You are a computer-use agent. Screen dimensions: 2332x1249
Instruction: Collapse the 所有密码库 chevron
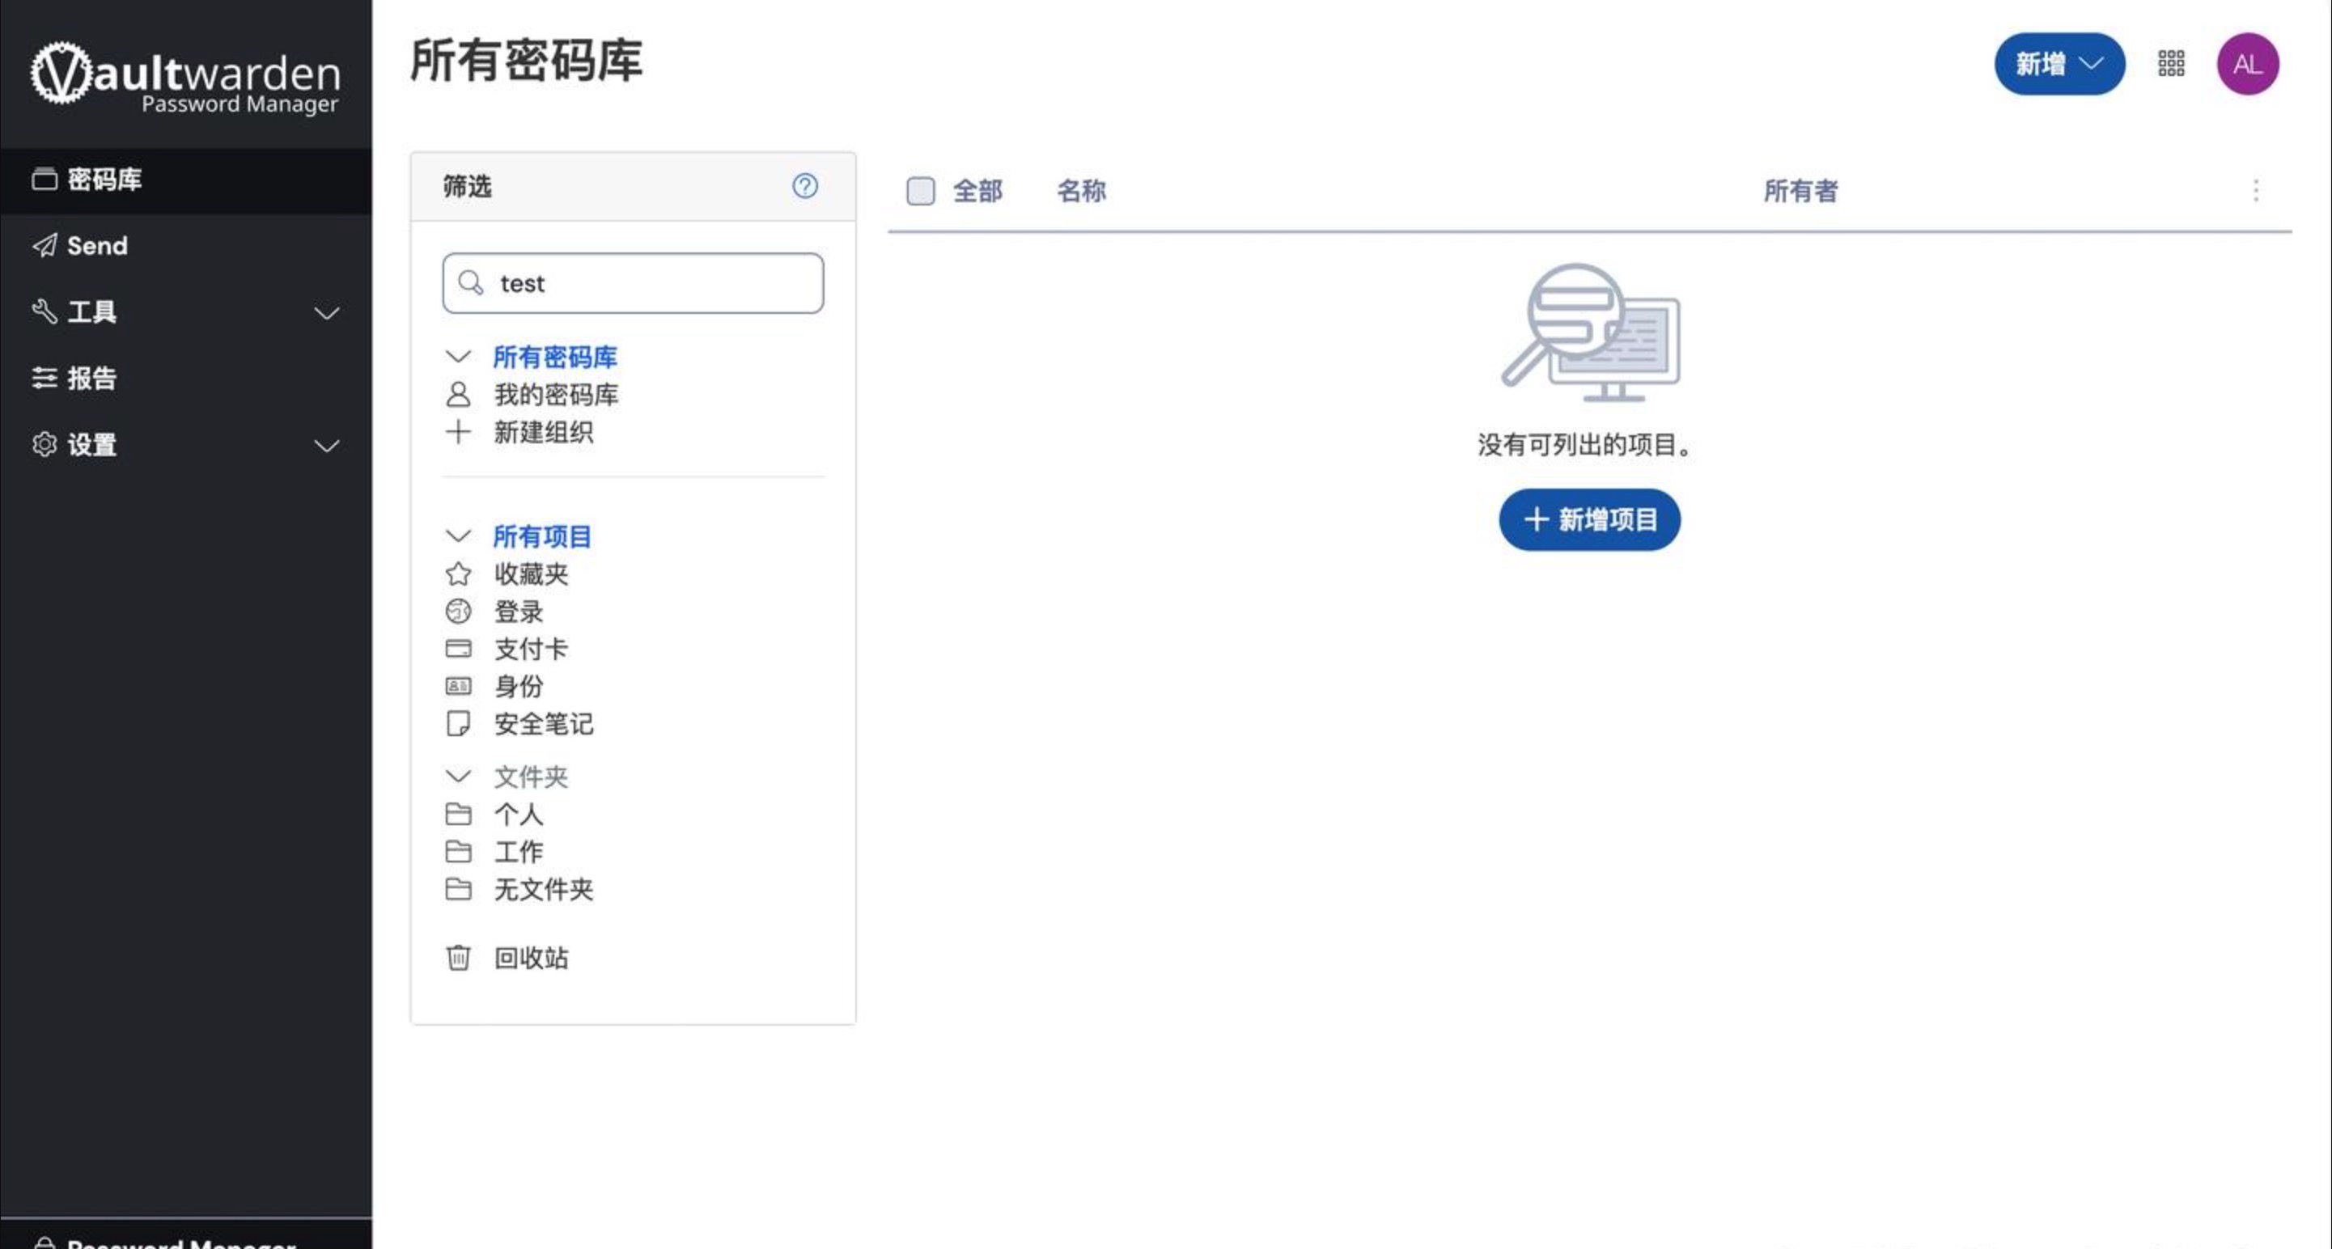458,357
